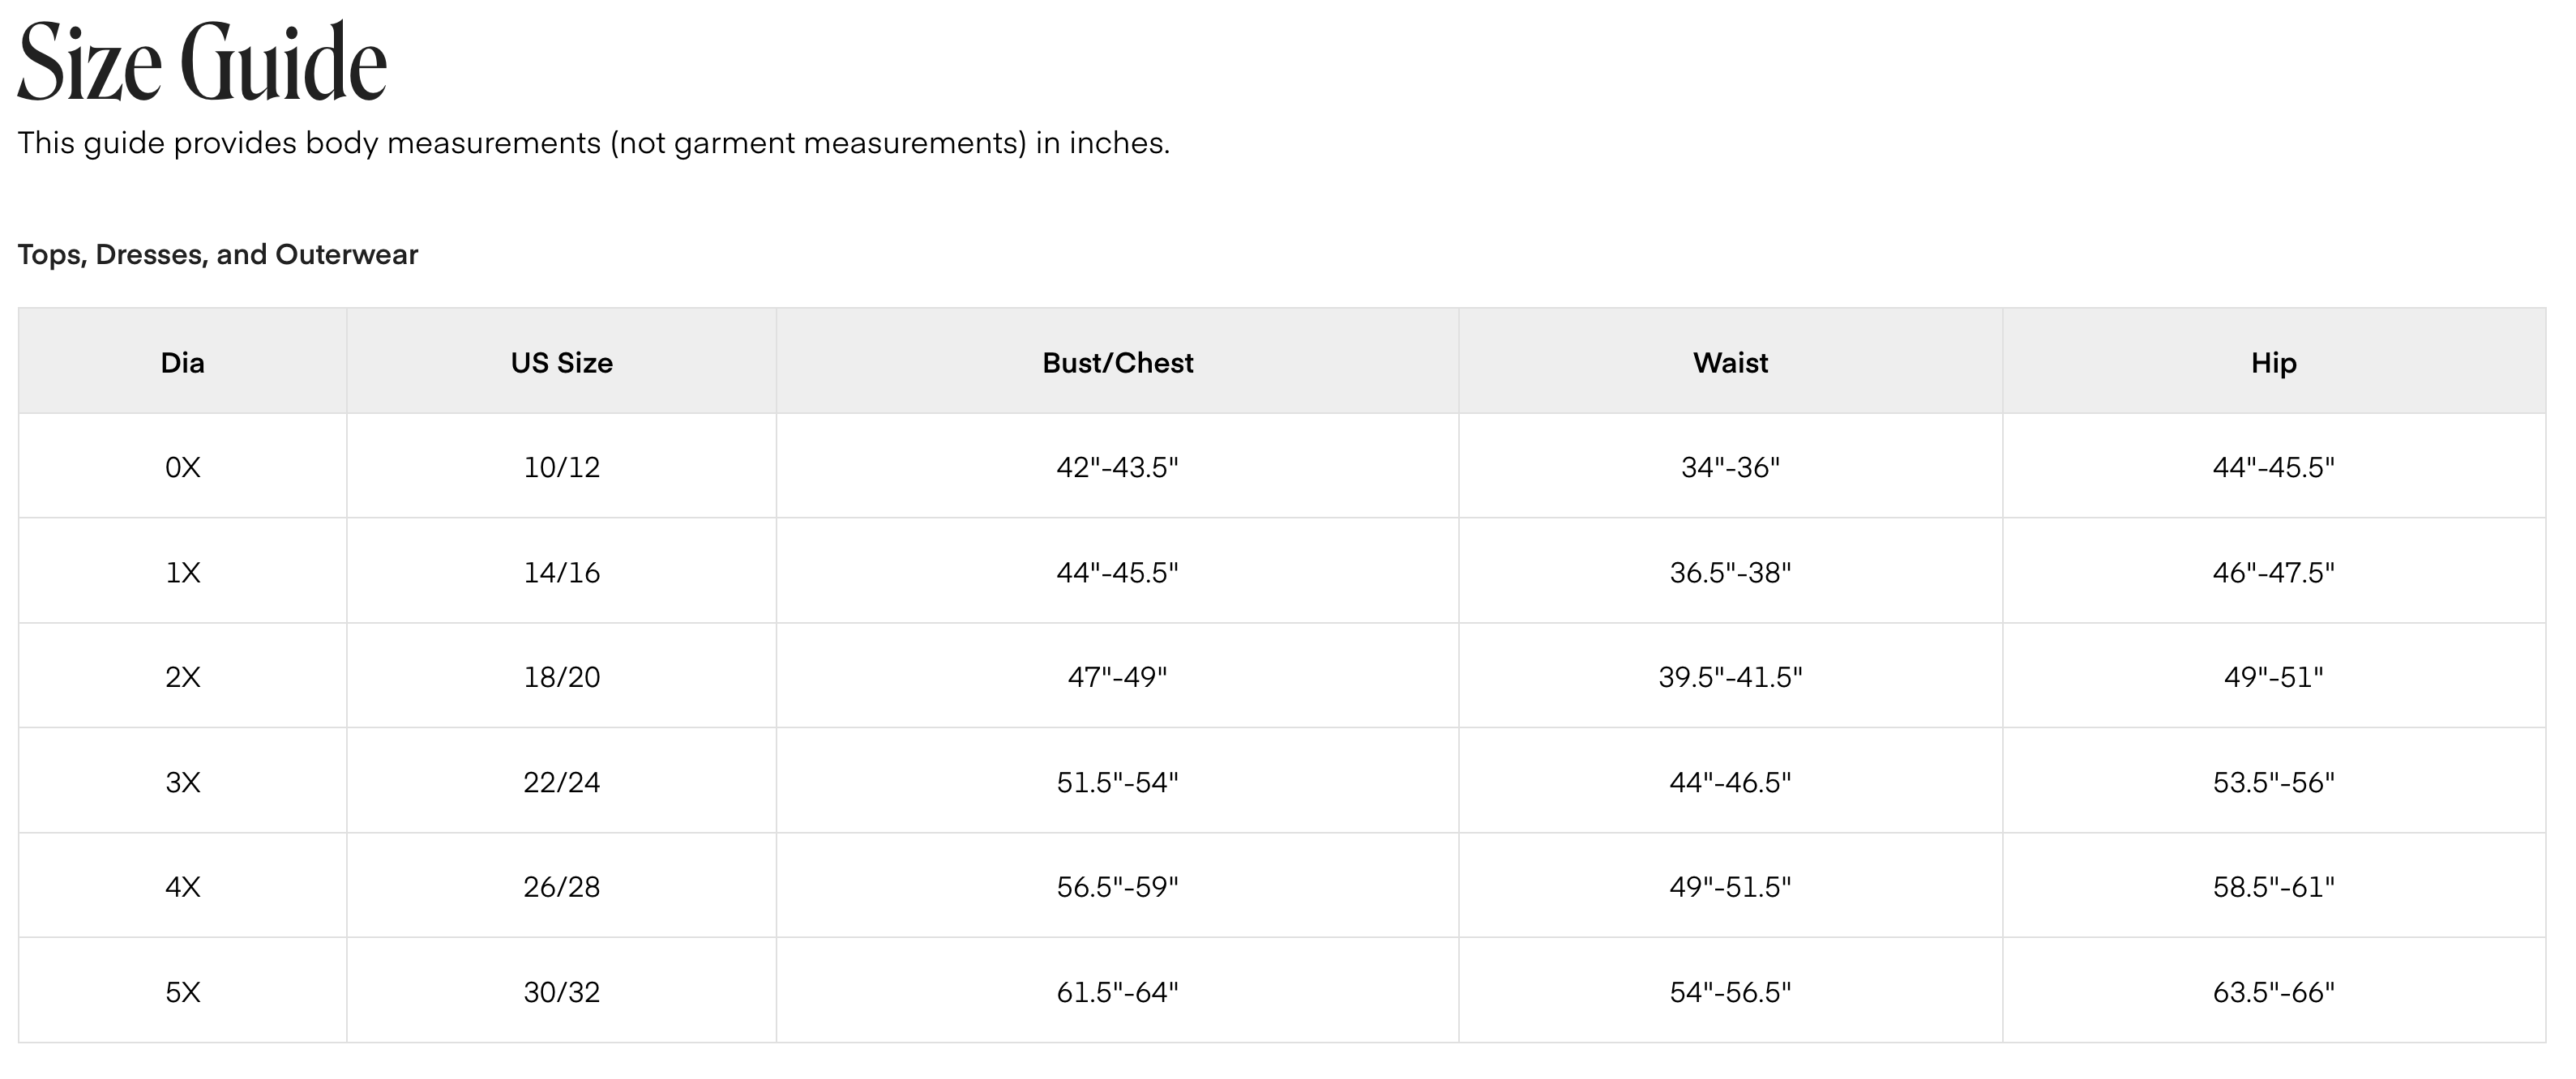
Task: Select the 0X size cell
Action: (183, 467)
